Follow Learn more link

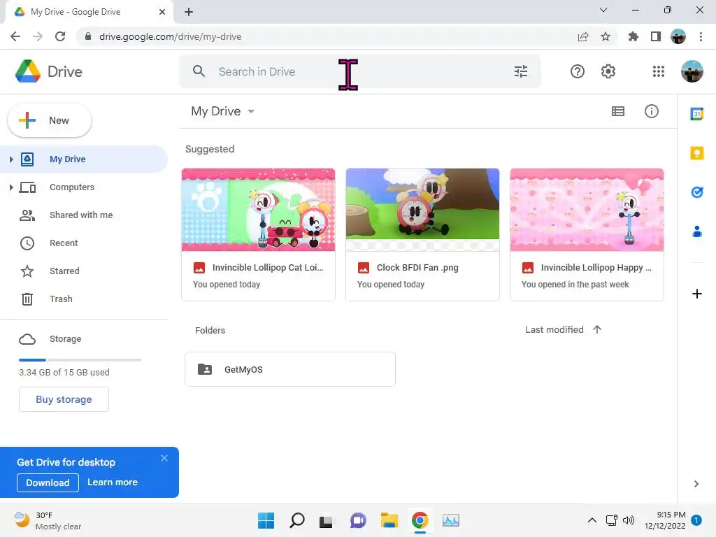point(113,482)
